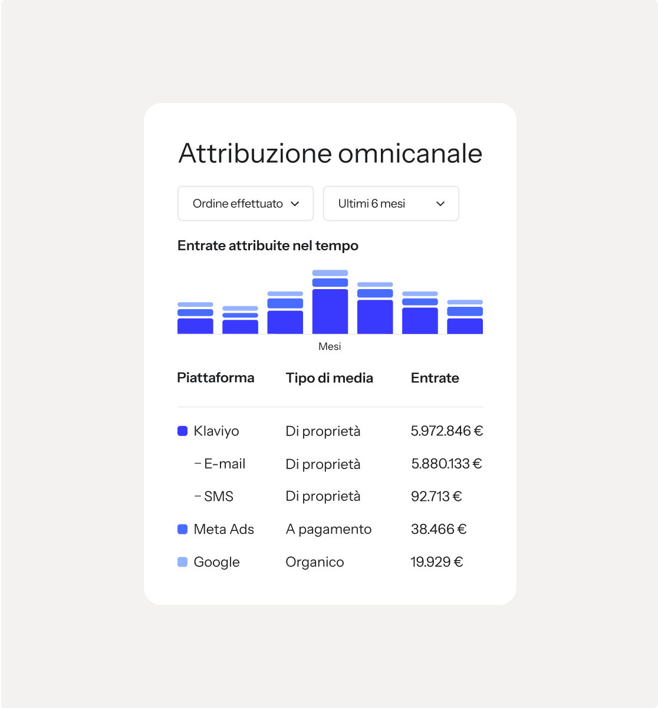Open the Ultimi 6 mesi dropdown
This screenshot has width=658, height=708.
pos(391,204)
